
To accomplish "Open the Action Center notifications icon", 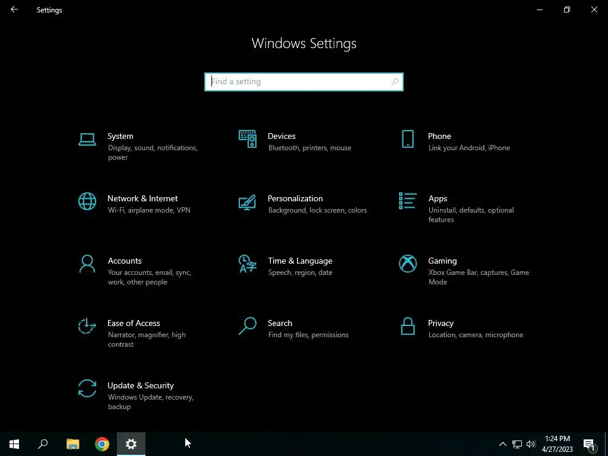I will 589,444.
